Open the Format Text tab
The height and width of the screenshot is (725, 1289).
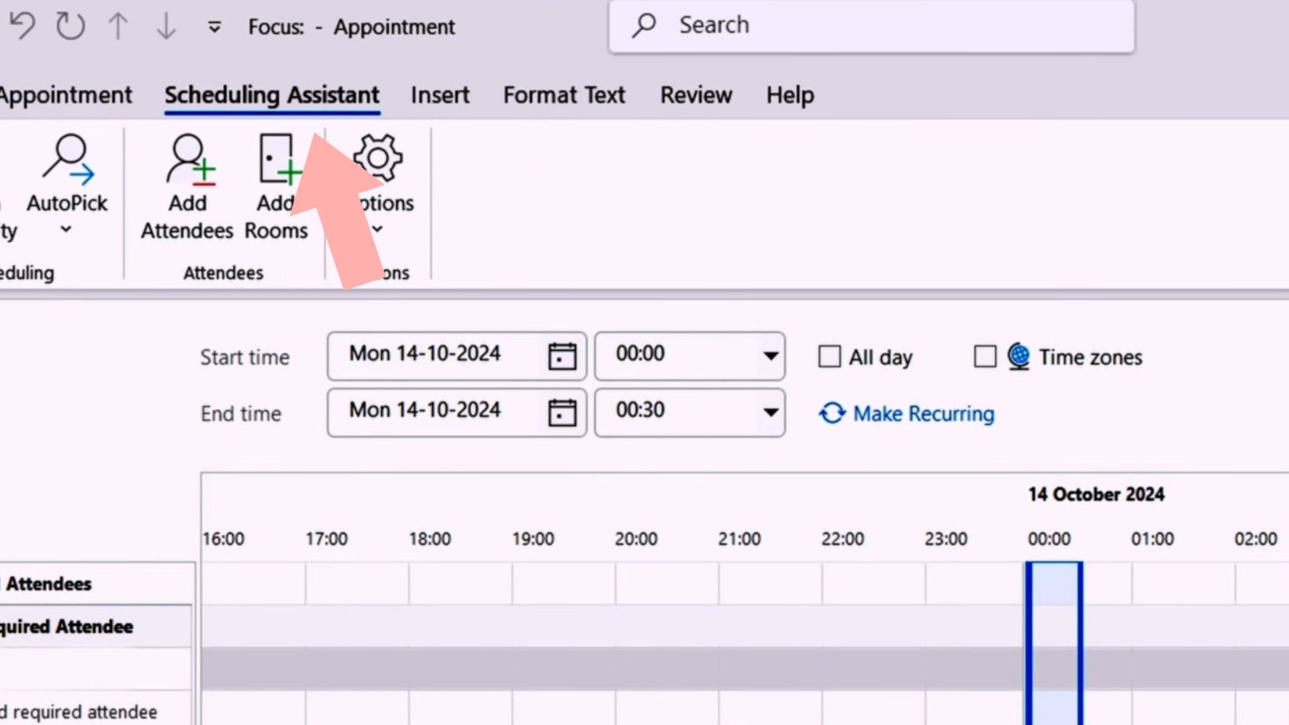pyautogui.click(x=564, y=95)
